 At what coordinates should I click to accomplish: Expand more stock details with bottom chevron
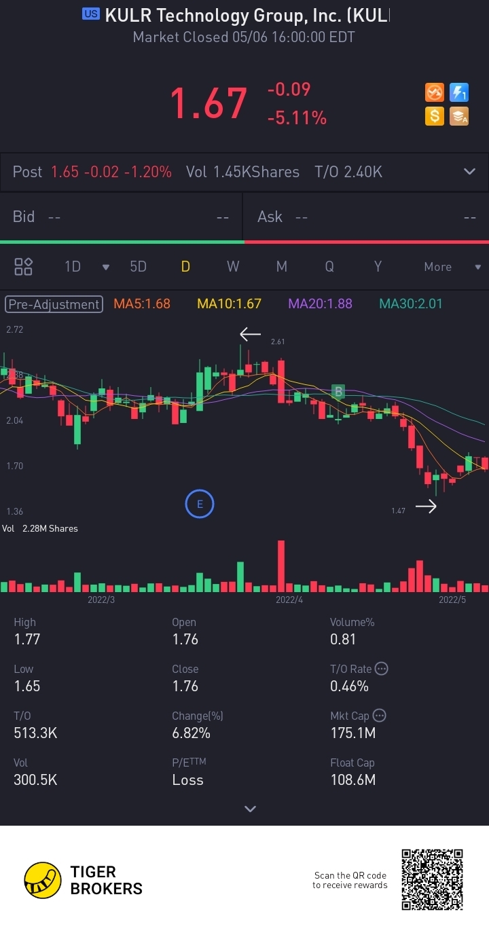click(x=250, y=809)
